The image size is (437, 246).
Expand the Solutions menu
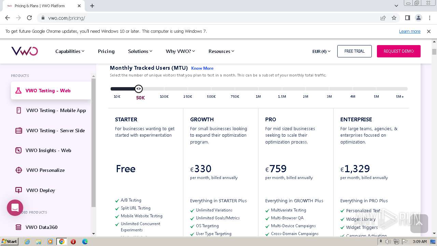point(140,51)
